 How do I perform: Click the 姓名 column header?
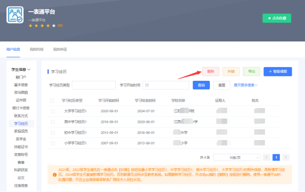255,101
